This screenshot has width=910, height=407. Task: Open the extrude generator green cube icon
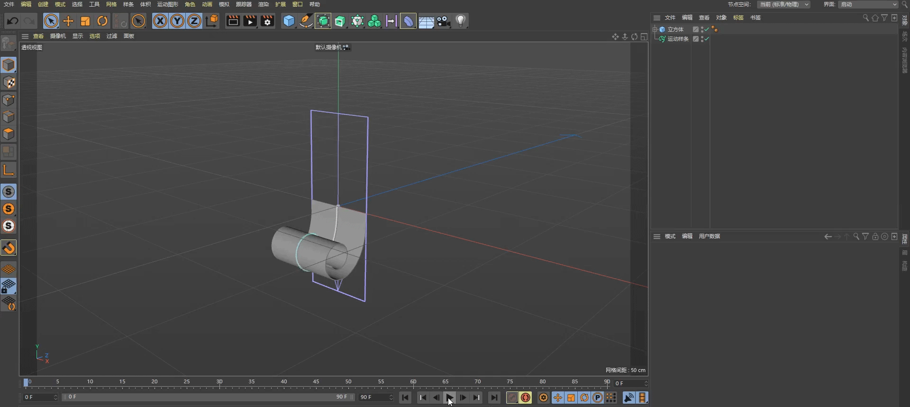(340, 21)
